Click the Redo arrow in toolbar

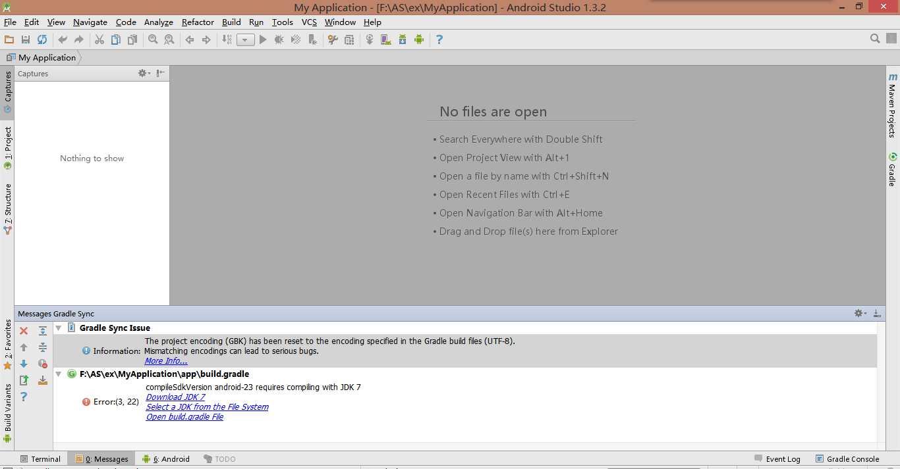click(x=79, y=39)
